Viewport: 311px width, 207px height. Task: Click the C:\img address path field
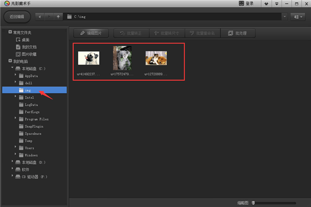coord(176,17)
